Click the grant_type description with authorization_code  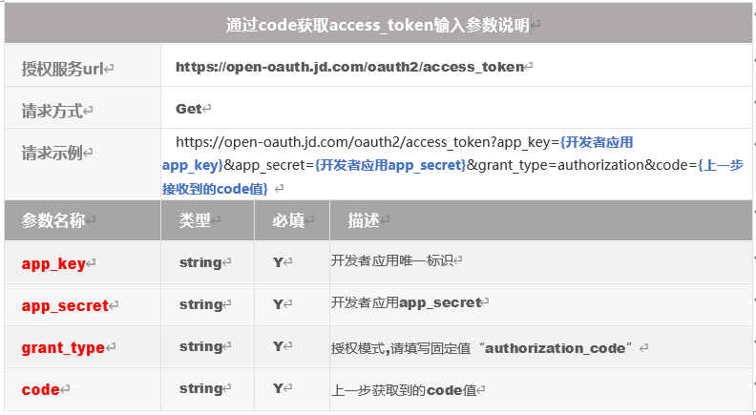483,348
